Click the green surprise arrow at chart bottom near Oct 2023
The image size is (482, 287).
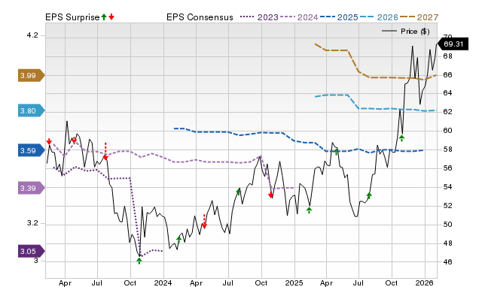pos(139,261)
